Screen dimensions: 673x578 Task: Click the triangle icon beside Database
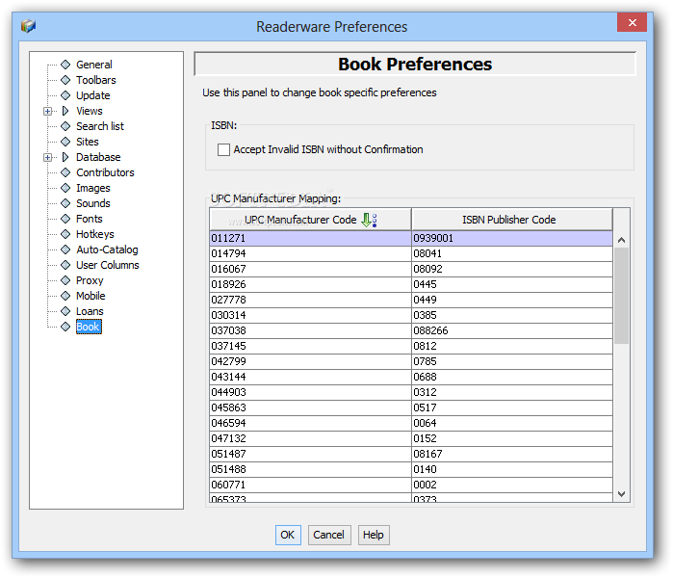(65, 157)
